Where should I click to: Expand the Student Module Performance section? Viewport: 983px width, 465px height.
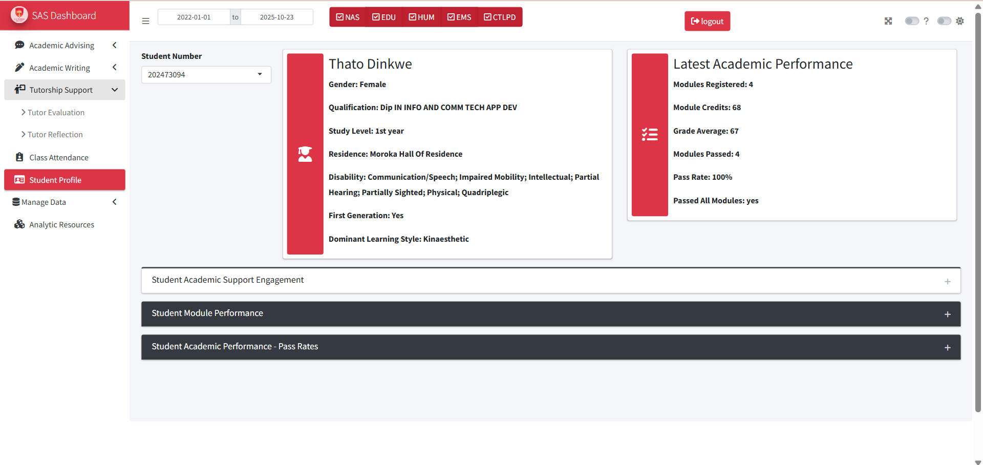tap(948, 314)
